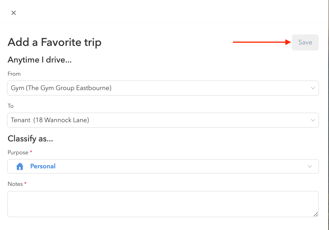Click the Save button
This screenshot has width=329, height=230.
[305, 42]
